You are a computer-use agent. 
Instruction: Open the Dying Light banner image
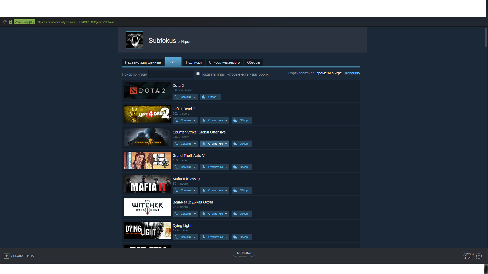coord(147,231)
